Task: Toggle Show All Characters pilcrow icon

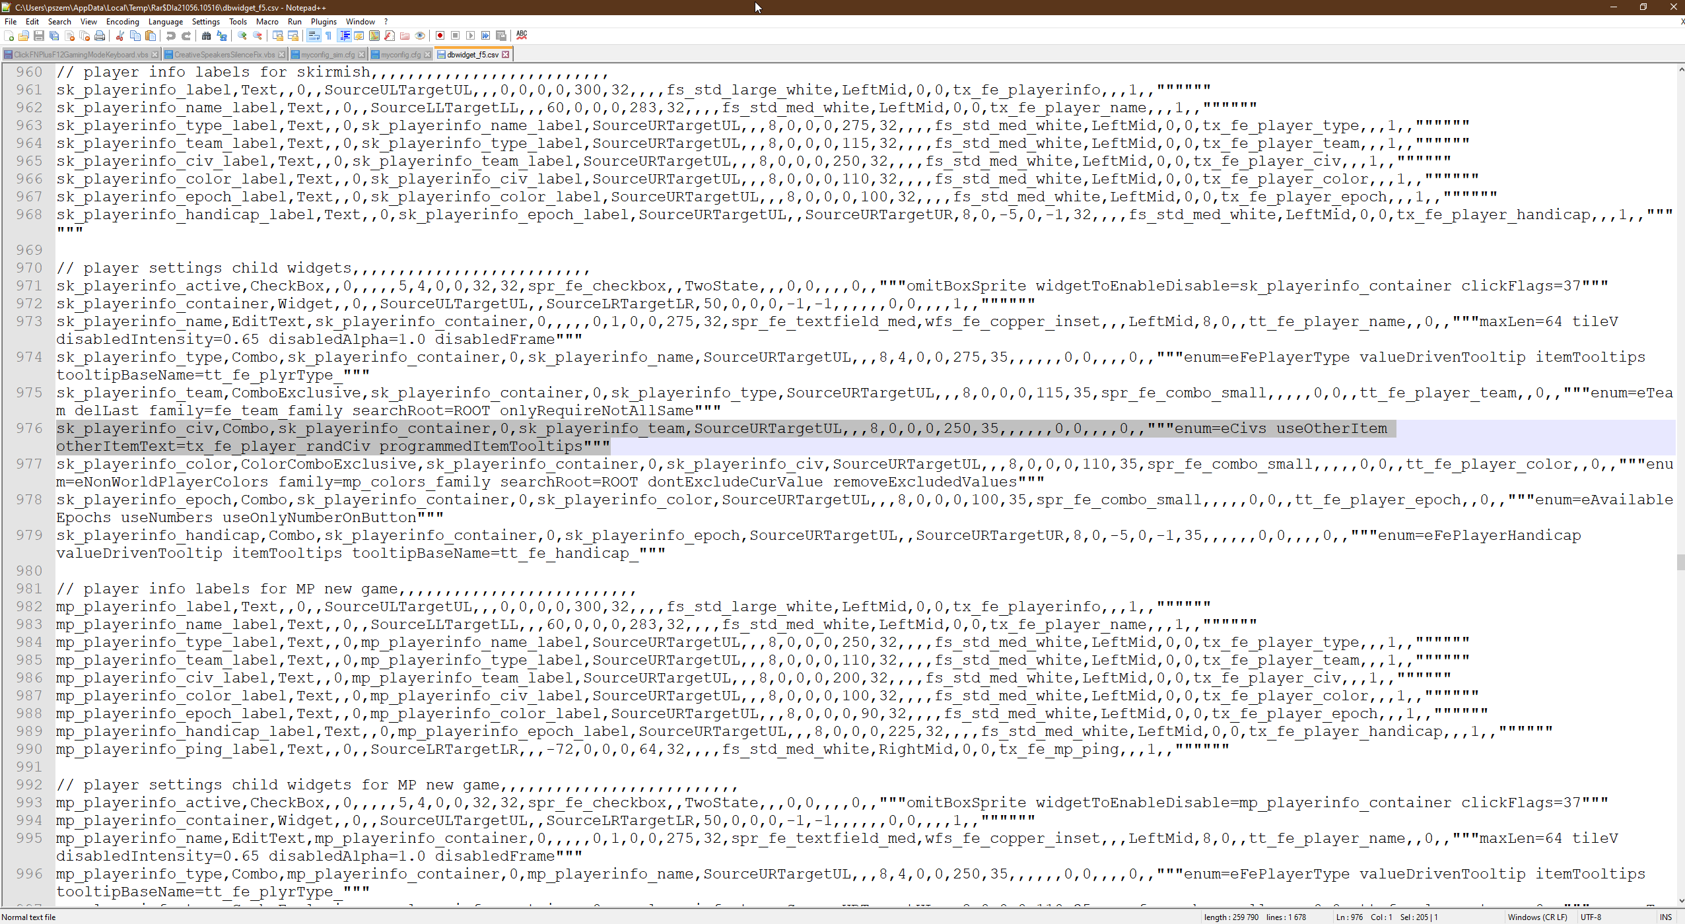Action: [x=329, y=36]
